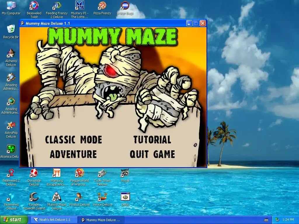The width and height of the screenshot is (299, 224).
Task: Select the settings file icon next to Venice Deluxe
Action: coord(125,199)
